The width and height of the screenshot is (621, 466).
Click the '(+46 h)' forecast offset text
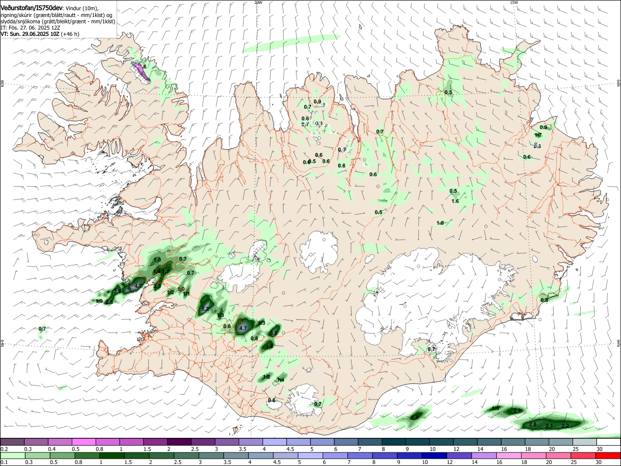[x=70, y=34]
